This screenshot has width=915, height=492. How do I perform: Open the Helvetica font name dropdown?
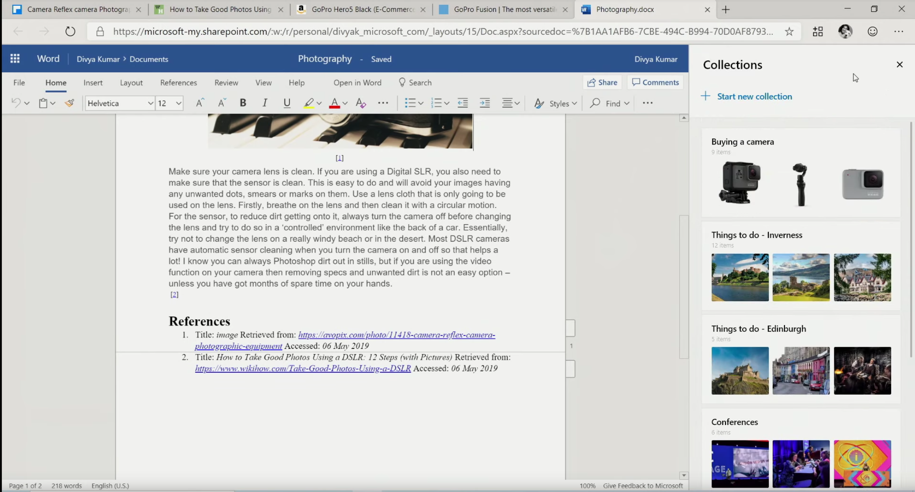pyautogui.click(x=150, y=103)
